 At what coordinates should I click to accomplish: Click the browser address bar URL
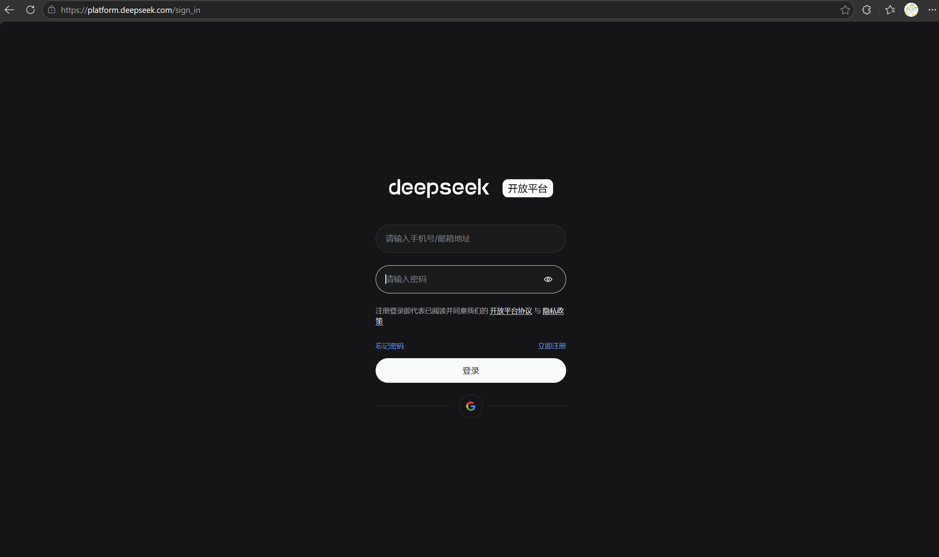130,10
